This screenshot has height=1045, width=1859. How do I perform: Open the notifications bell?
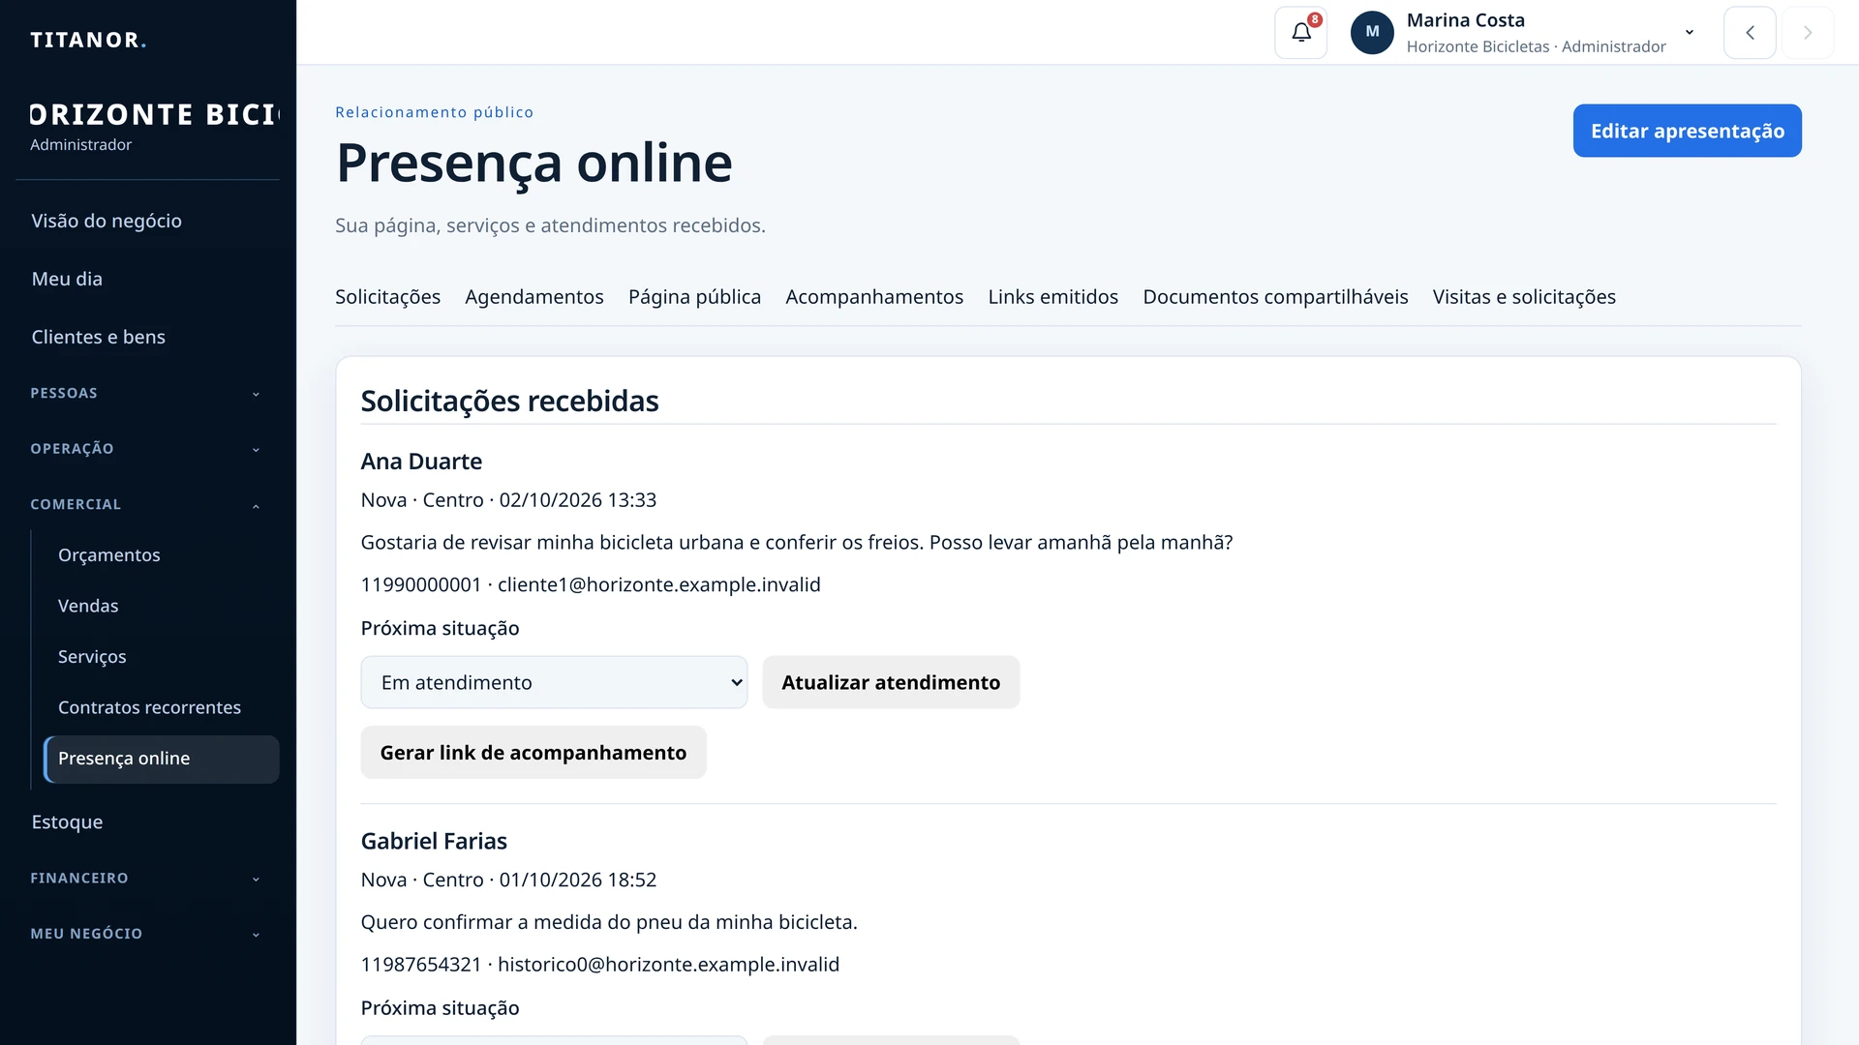(x=1300, y=33)
